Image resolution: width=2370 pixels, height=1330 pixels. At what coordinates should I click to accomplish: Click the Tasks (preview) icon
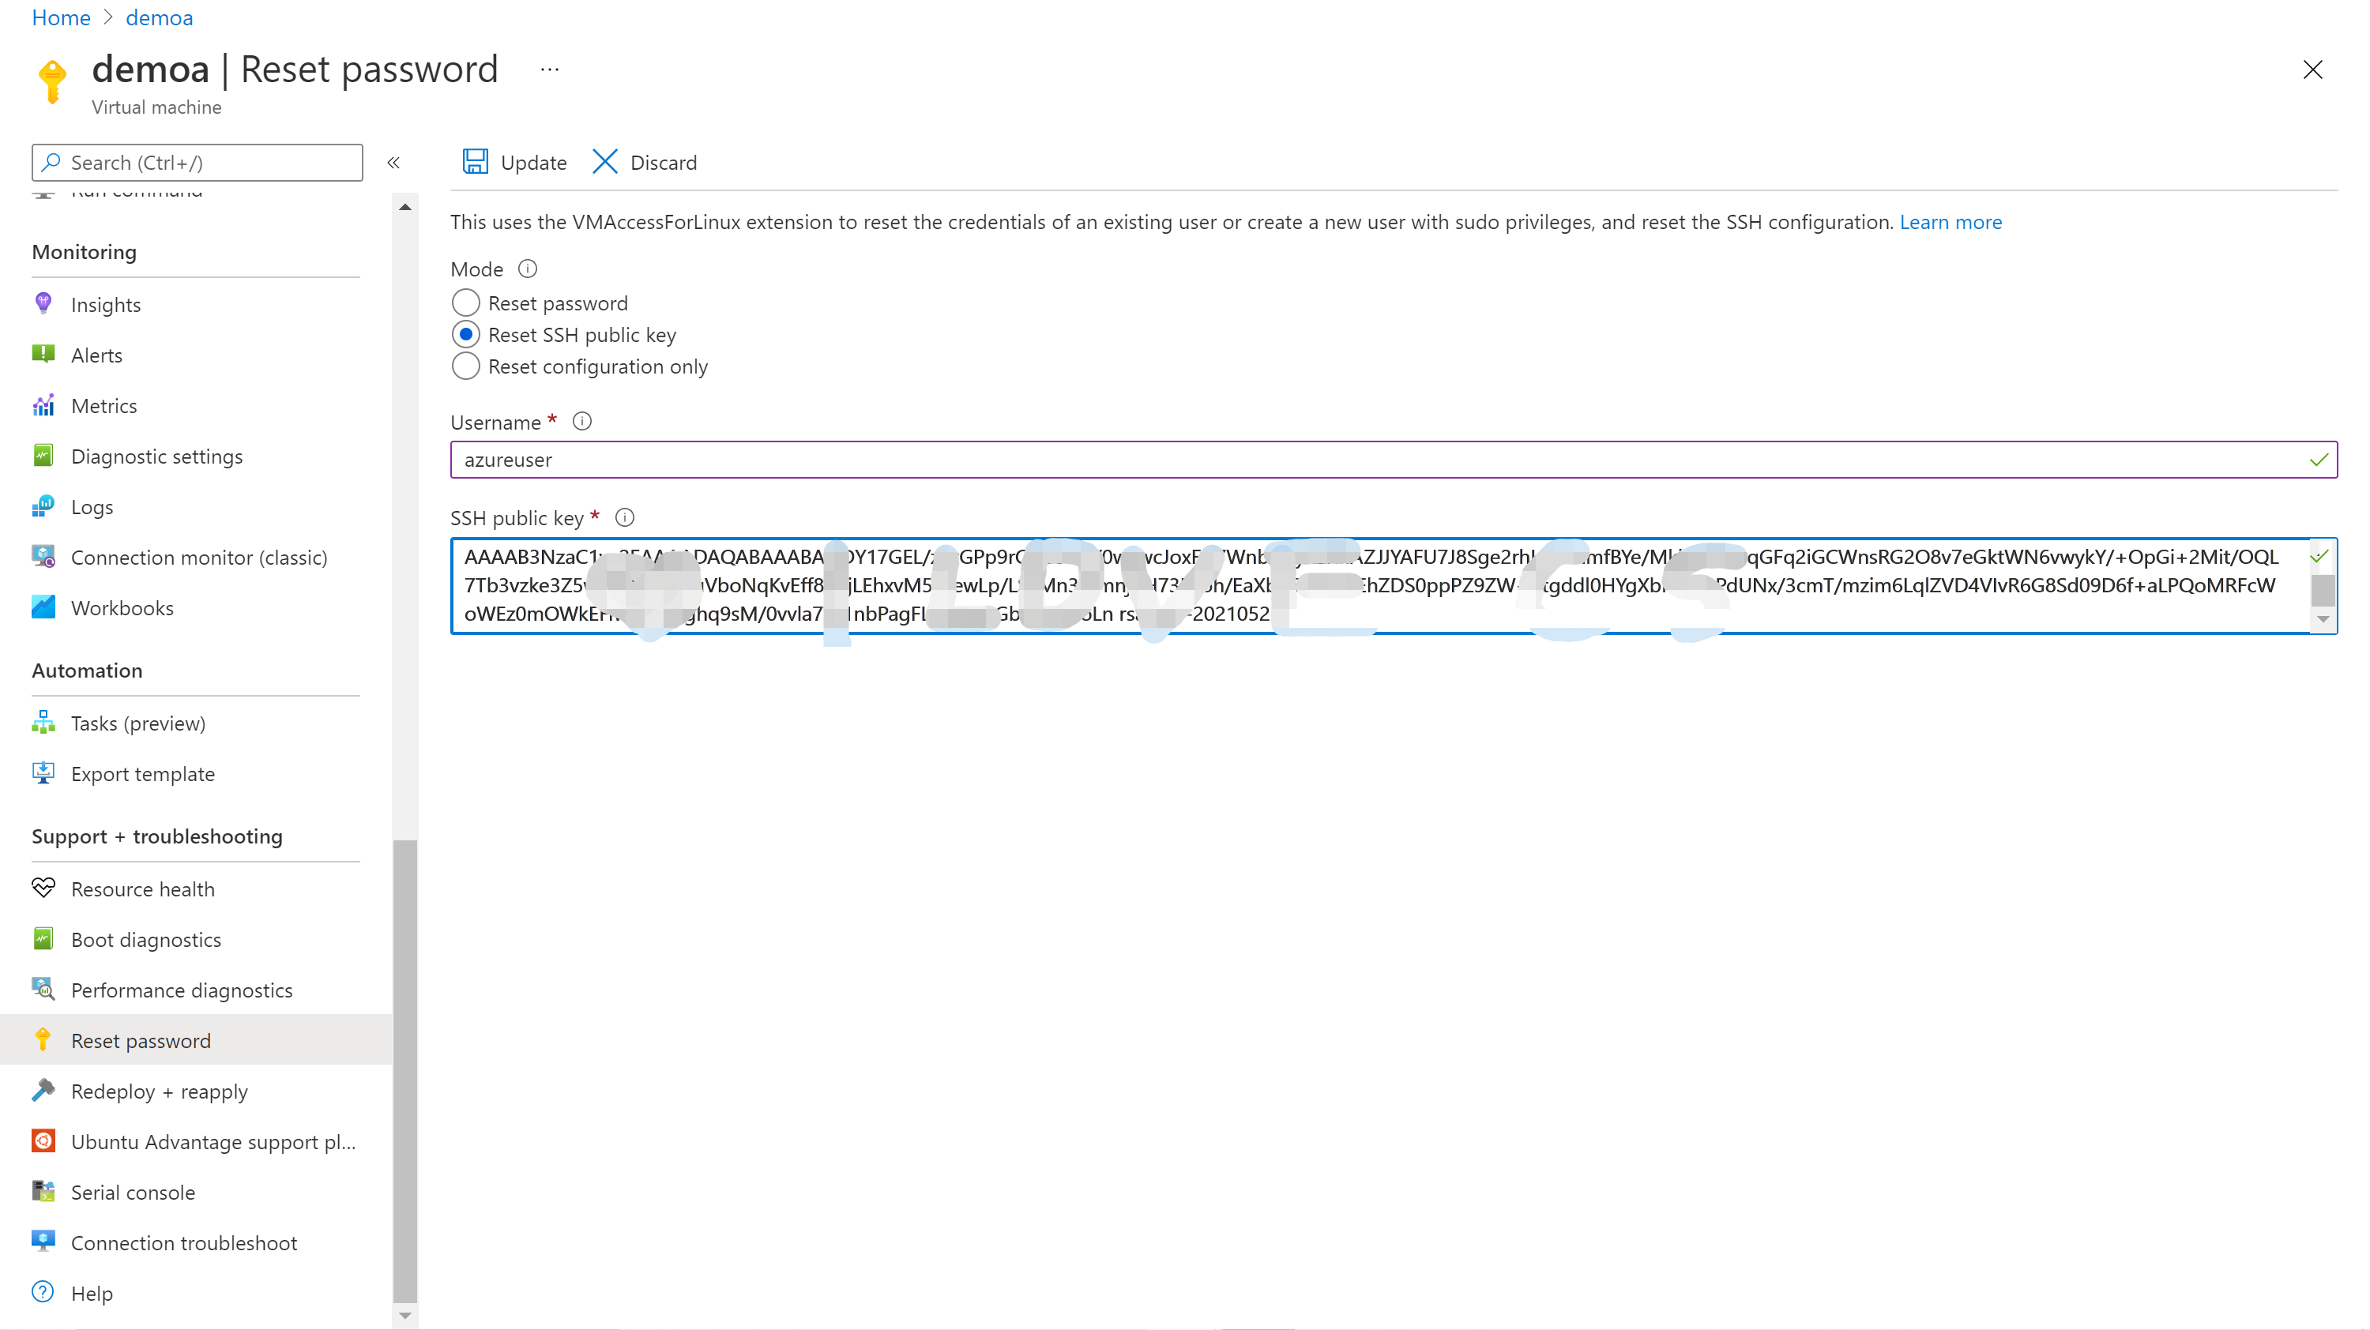43,723
